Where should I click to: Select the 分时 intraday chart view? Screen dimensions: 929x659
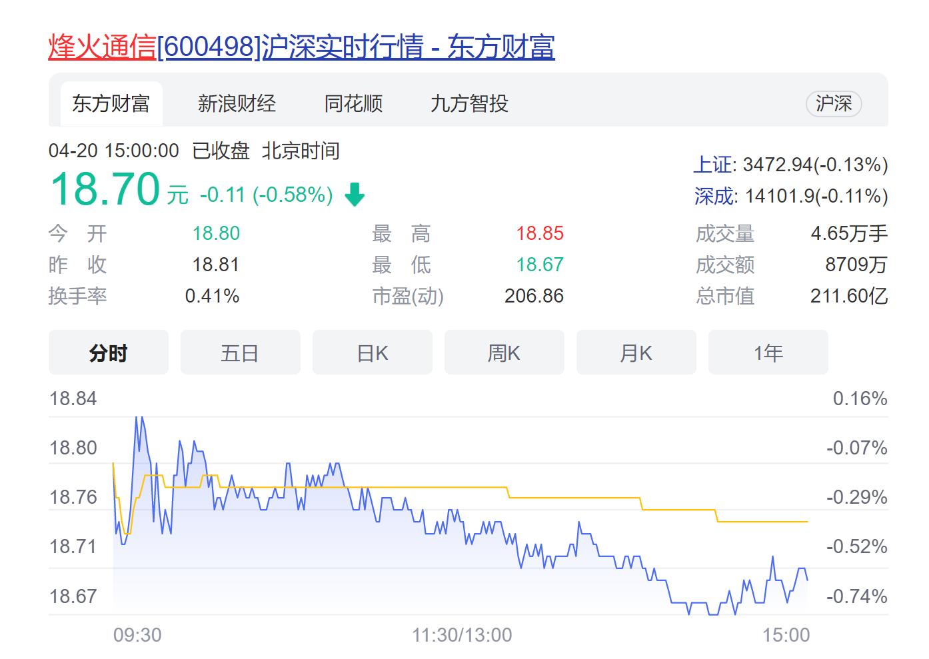108,352
